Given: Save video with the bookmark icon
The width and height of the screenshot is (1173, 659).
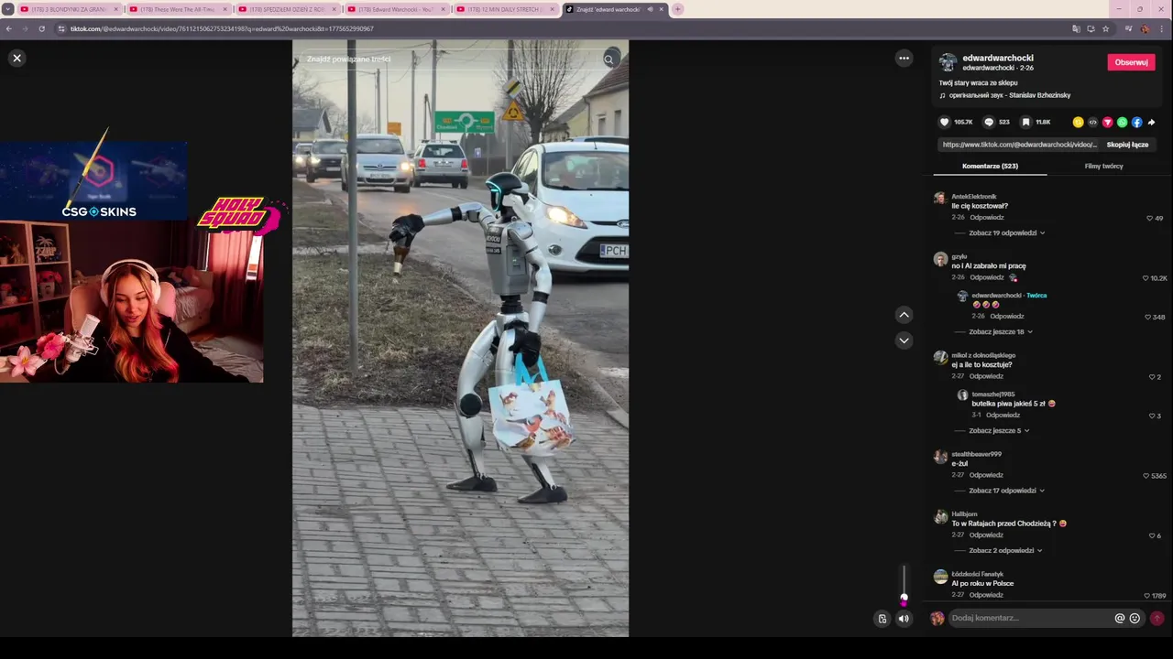Looking at the screenshot, I should pyautogui.click(x=1025, y=122).
